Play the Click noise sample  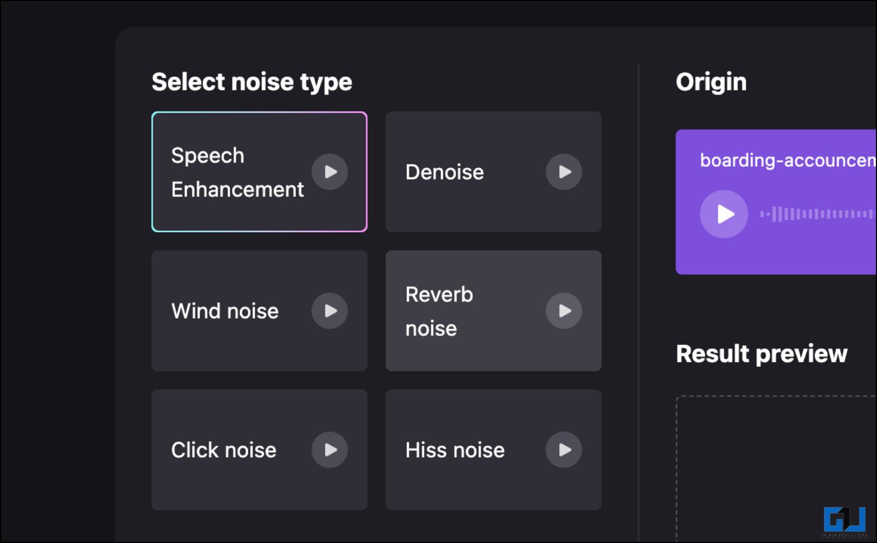(x=330, y=449)
